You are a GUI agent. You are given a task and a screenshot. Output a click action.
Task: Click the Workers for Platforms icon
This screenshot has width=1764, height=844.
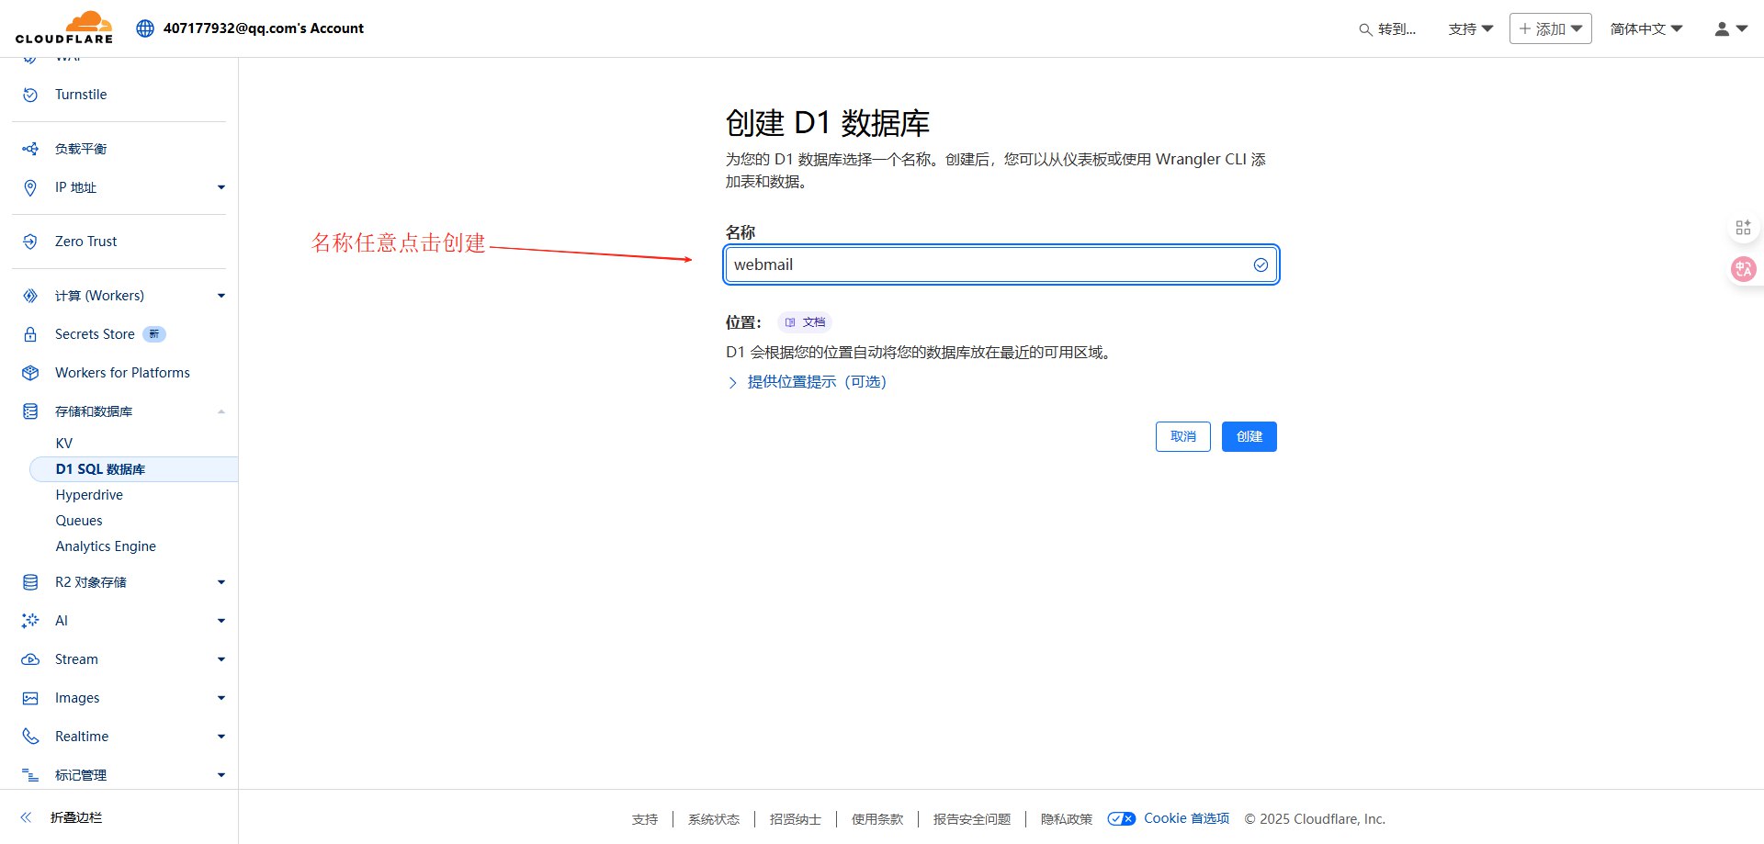click(29, 372)
